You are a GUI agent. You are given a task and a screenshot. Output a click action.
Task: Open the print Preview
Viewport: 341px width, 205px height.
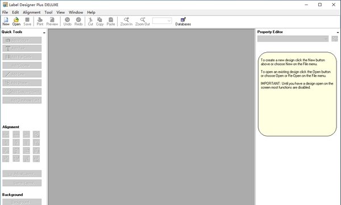tap(52, 22)
